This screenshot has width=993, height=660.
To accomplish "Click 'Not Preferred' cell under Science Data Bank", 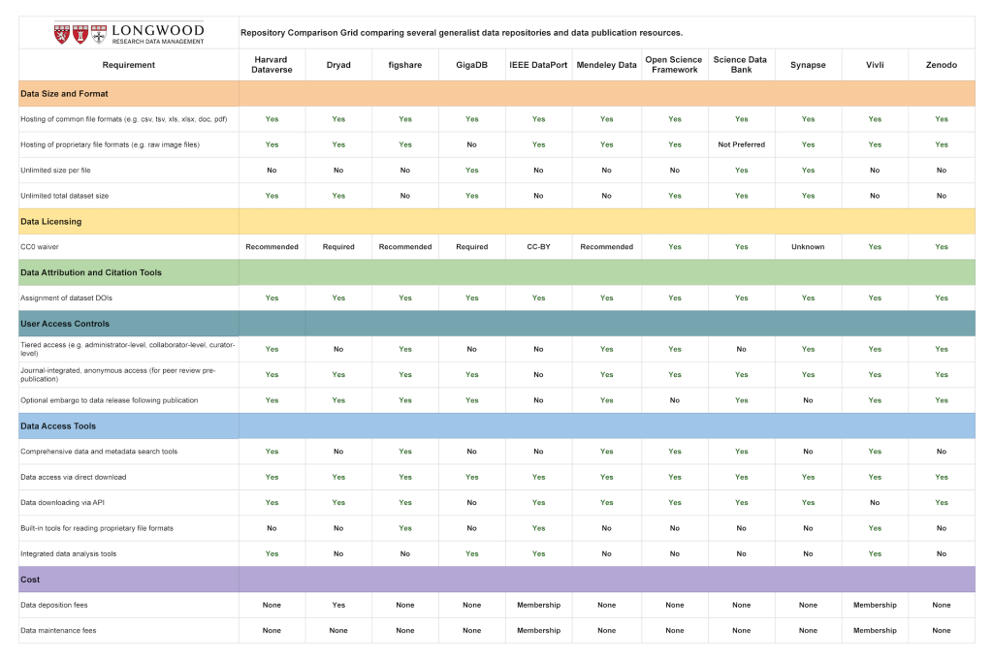I will point(741,145).
